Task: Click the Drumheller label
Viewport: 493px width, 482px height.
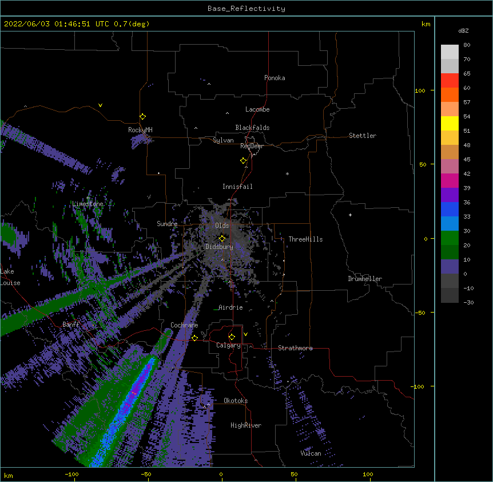Action: tap(365, 279)
